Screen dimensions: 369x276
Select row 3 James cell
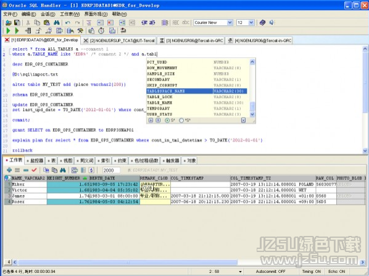pyautogui.click(x=29, y=196)
